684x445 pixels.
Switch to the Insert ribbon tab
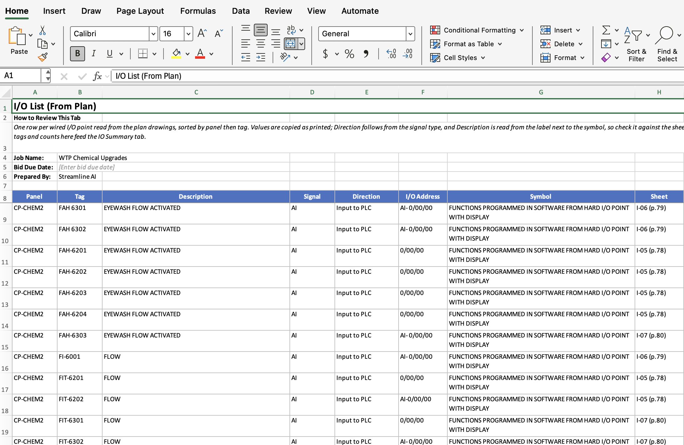coord(54,11)
